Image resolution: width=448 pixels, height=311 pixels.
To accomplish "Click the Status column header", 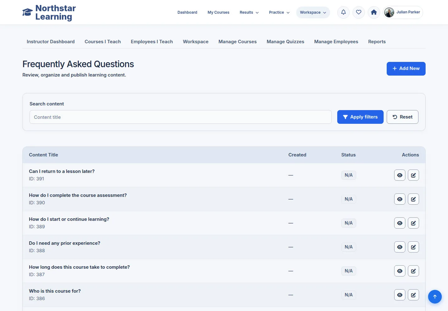I will 348,155.
